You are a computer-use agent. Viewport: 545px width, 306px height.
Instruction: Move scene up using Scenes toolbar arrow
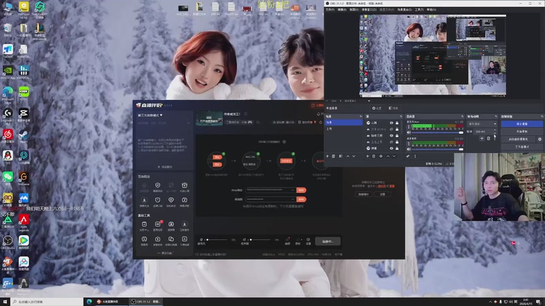pyautogui.click(x=347, y=156)
